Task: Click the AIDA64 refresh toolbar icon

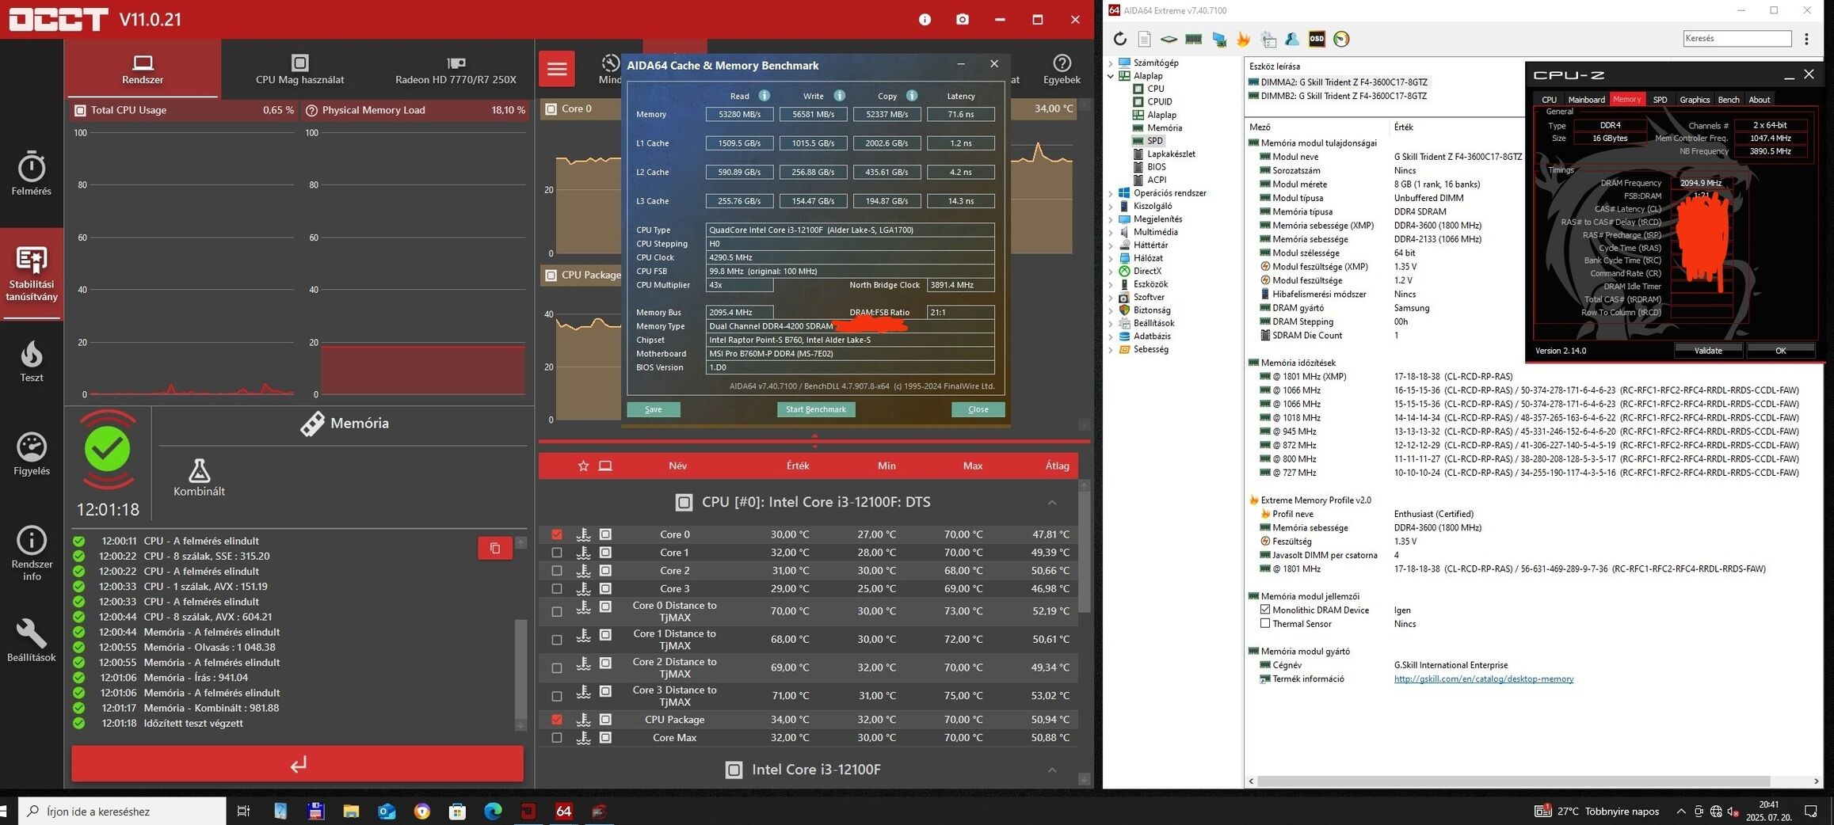Action: pos(1119,39)
